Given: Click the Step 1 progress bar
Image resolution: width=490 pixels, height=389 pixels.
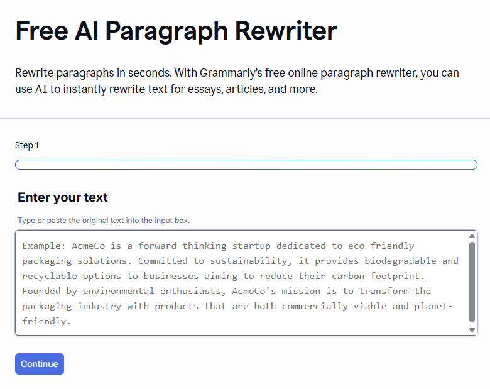Looking at the screenshot, I should coord(246,165).
